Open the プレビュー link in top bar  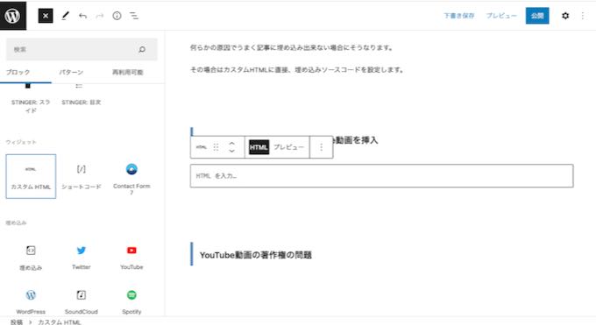pyautogui.click(x=501, y=16)
